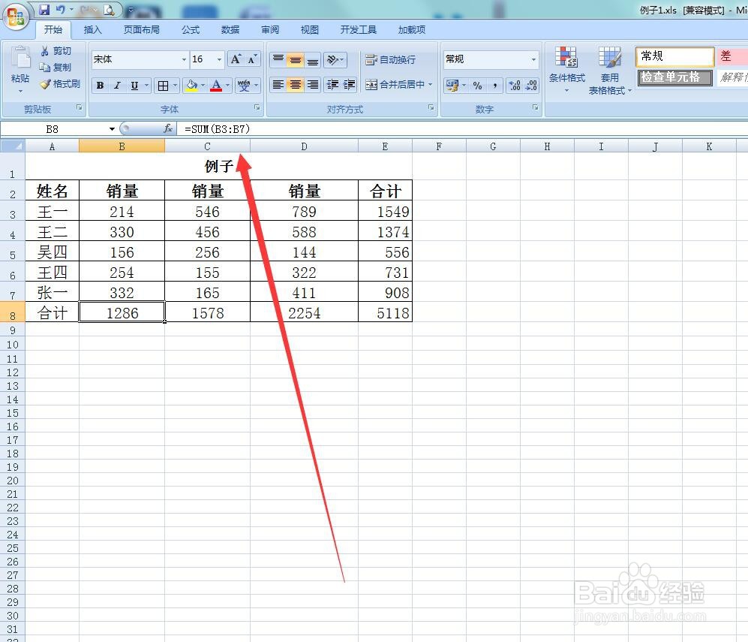Click the formula bar showing =SUM(B3:B7)
Screen dimensions: 748x642
461,129
